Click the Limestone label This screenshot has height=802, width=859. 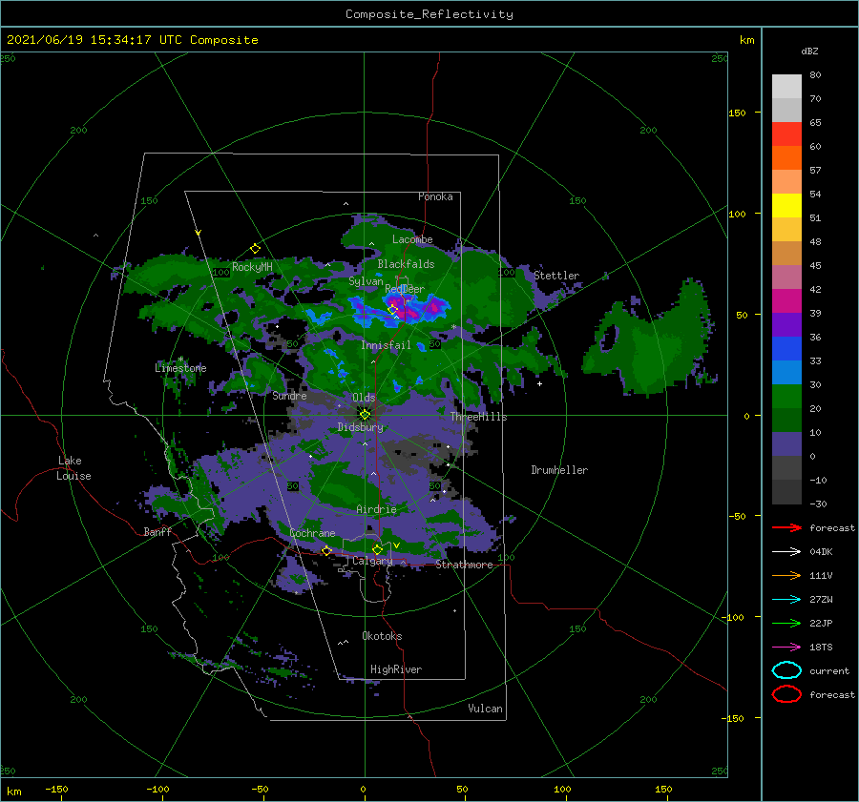click(180, 368)
